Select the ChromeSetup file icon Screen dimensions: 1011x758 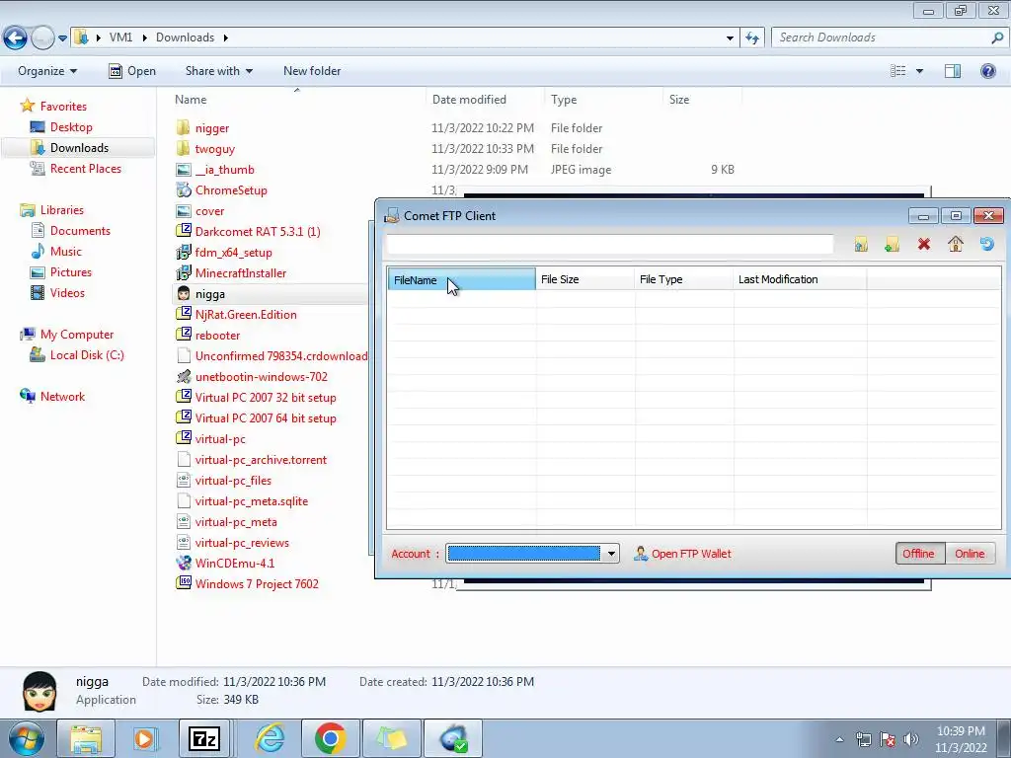tap(184, 190)
